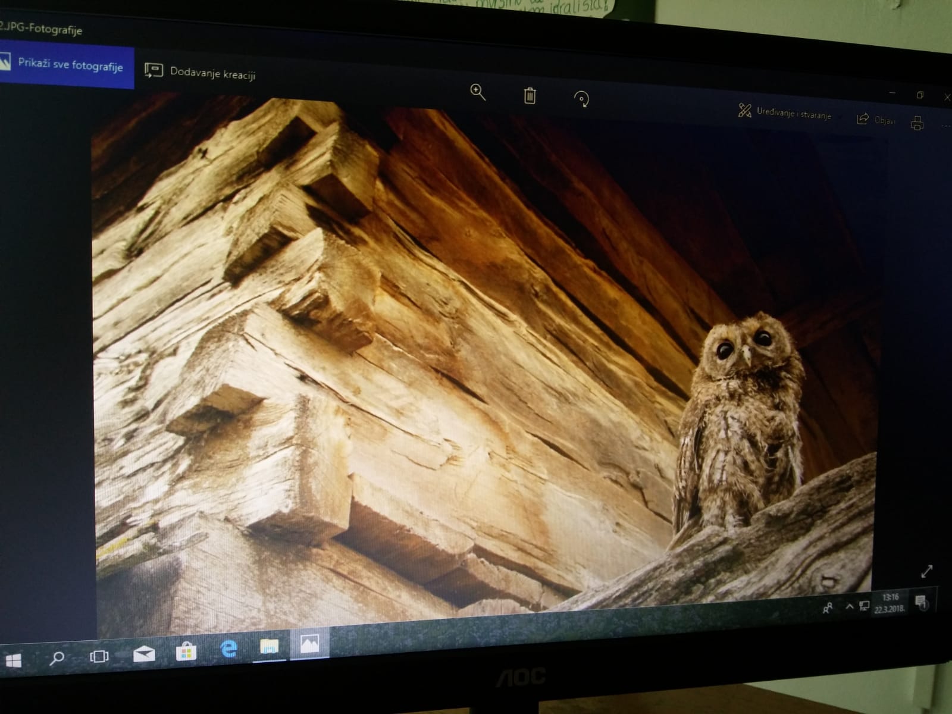
Task: Open the People icon in system tray
Action: coord(828,608)
